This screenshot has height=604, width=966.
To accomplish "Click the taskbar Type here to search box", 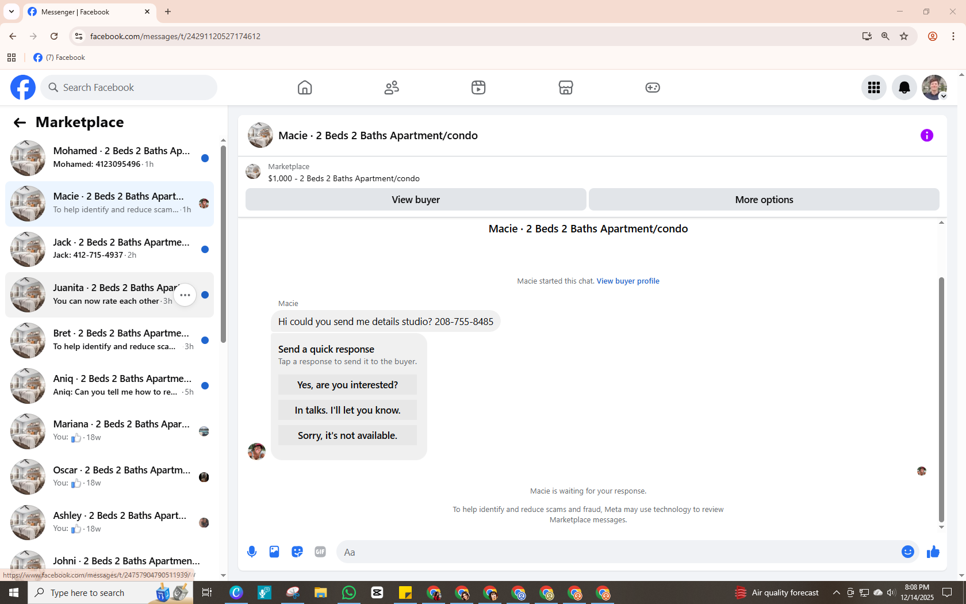I will pyautogui.click(x=110, y=592).
